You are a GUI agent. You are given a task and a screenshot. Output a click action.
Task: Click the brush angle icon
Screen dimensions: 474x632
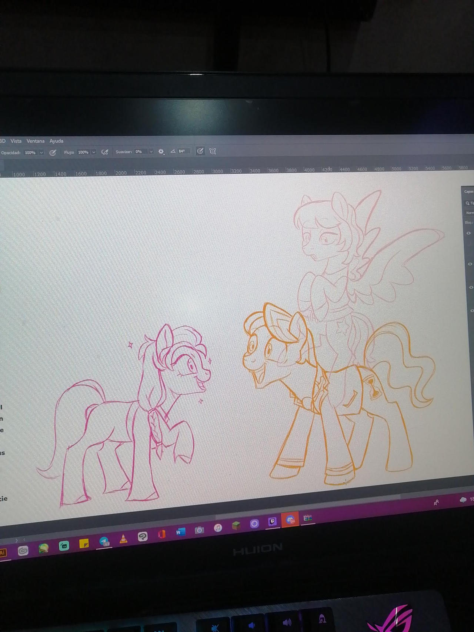[x=173, y=151]
